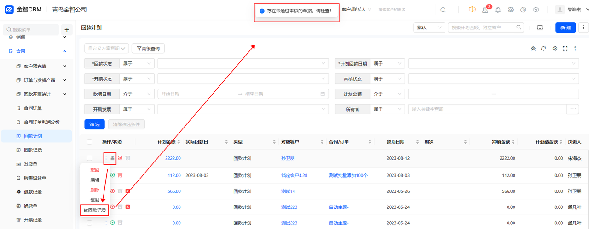Click the double-chevron collapse filters icon

[533, 49]
